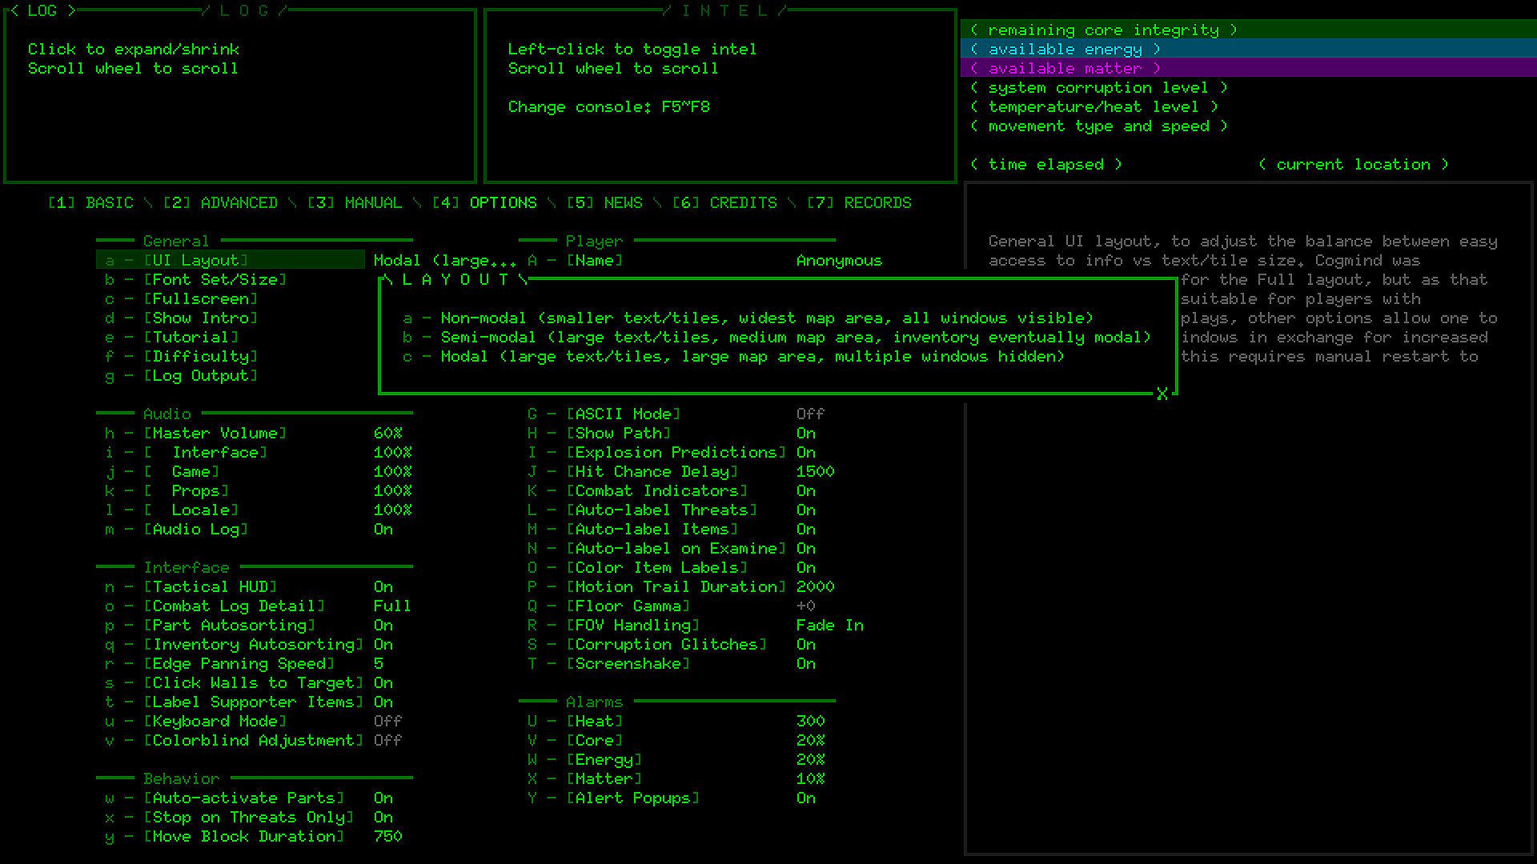Screen dimensions: 1537x864
Task: Open the Font Set/Size option
Action: (x=215, y=280)
